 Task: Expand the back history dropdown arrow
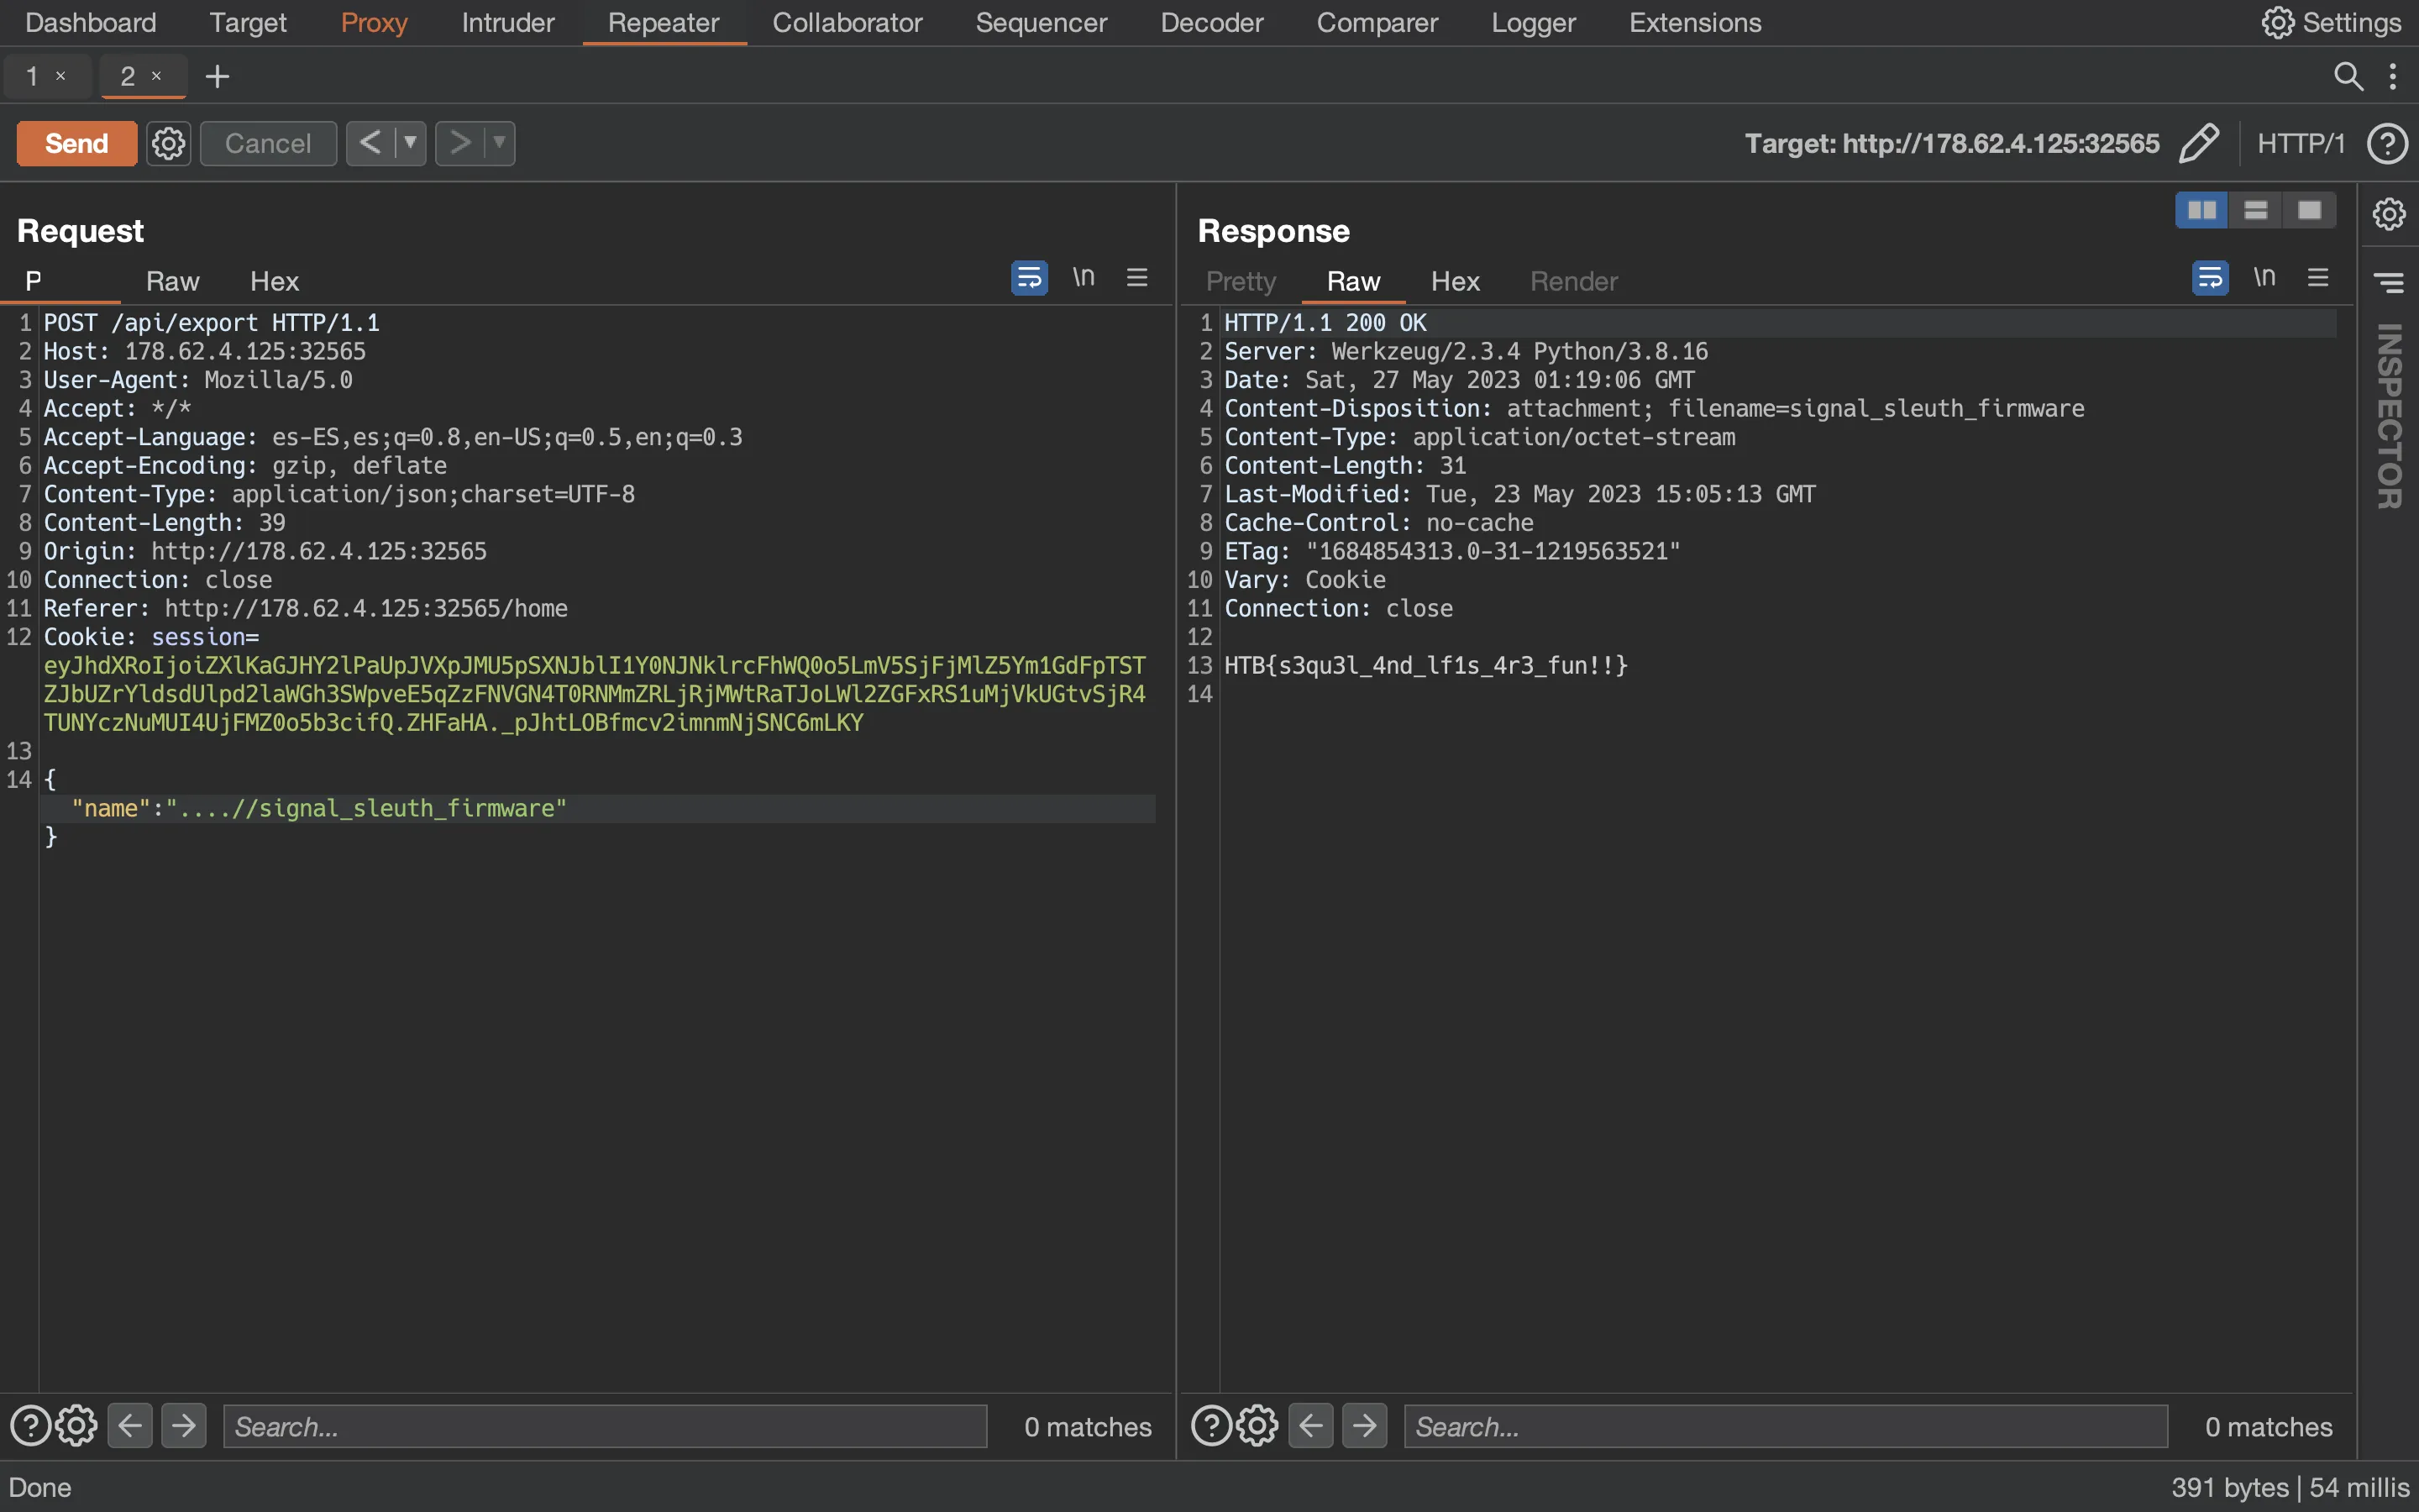(410, 143)
